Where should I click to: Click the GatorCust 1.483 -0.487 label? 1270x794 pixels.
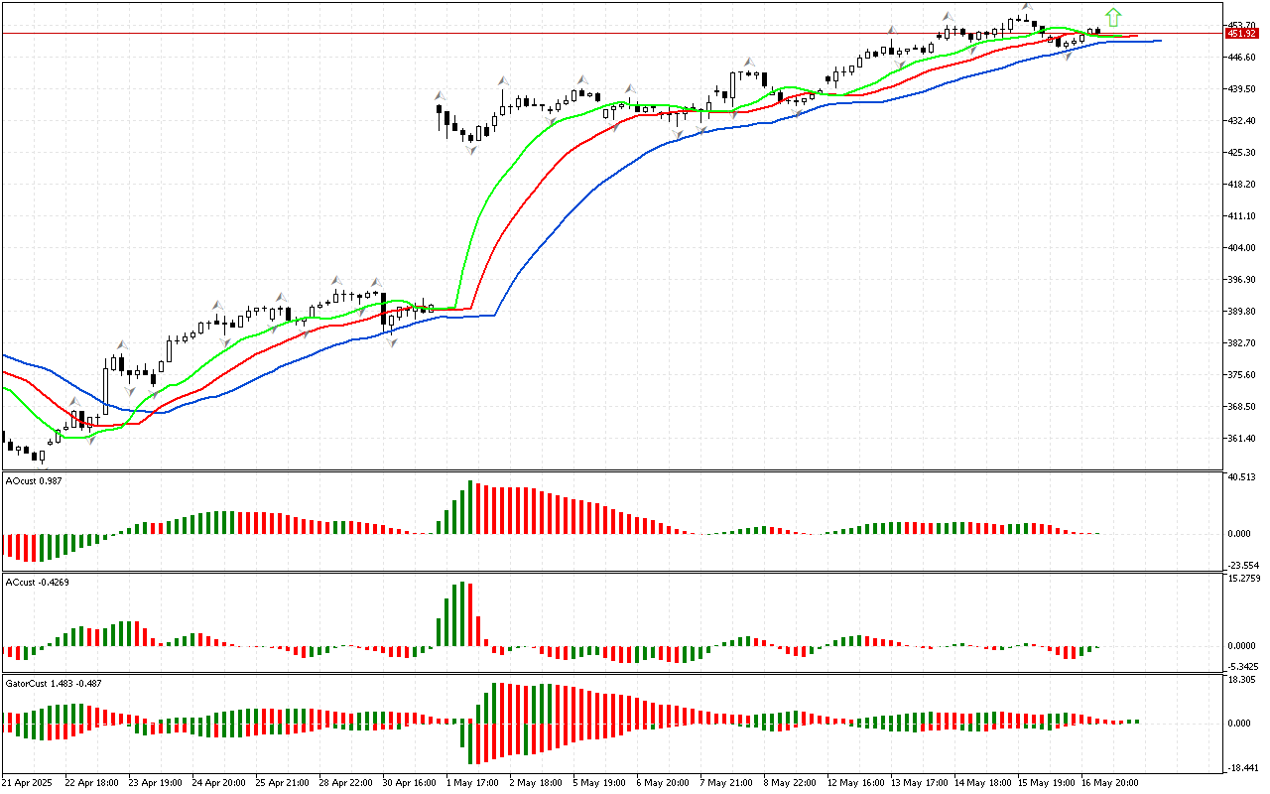54,683
